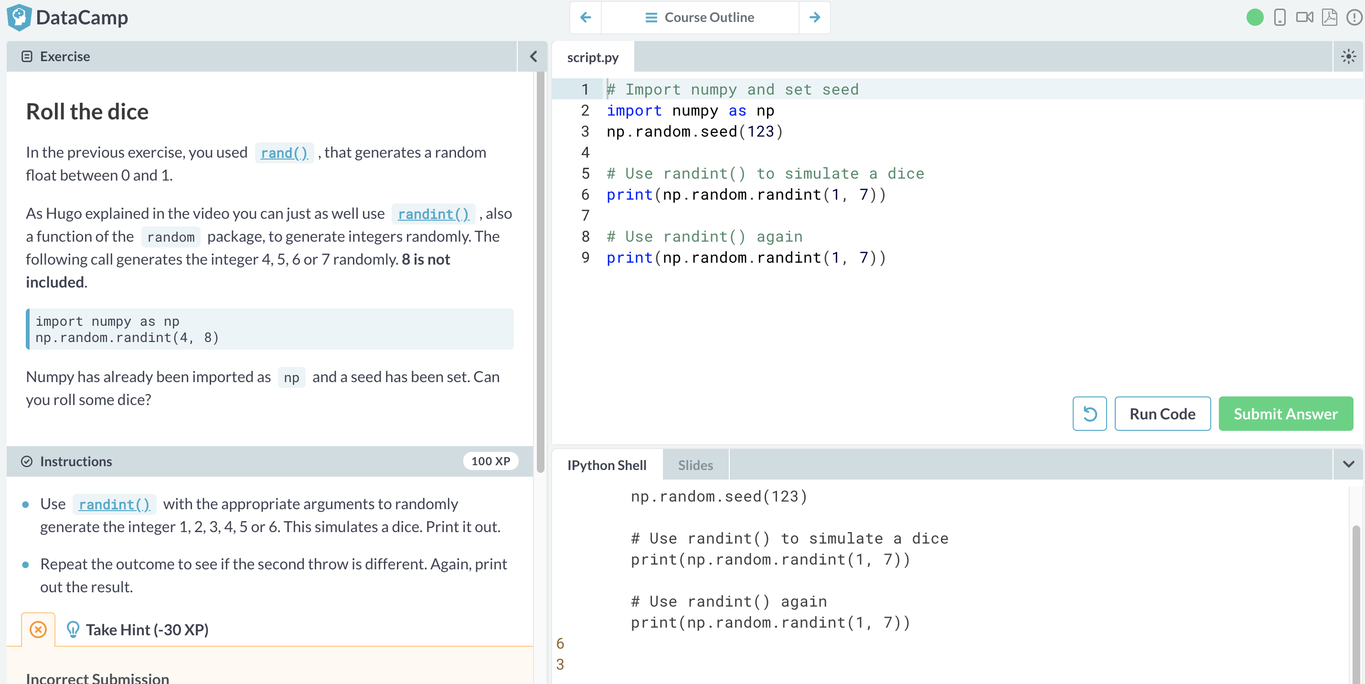Click the DataCamp logo icon
Screen dimensions: 1365x684
(19, 18)
